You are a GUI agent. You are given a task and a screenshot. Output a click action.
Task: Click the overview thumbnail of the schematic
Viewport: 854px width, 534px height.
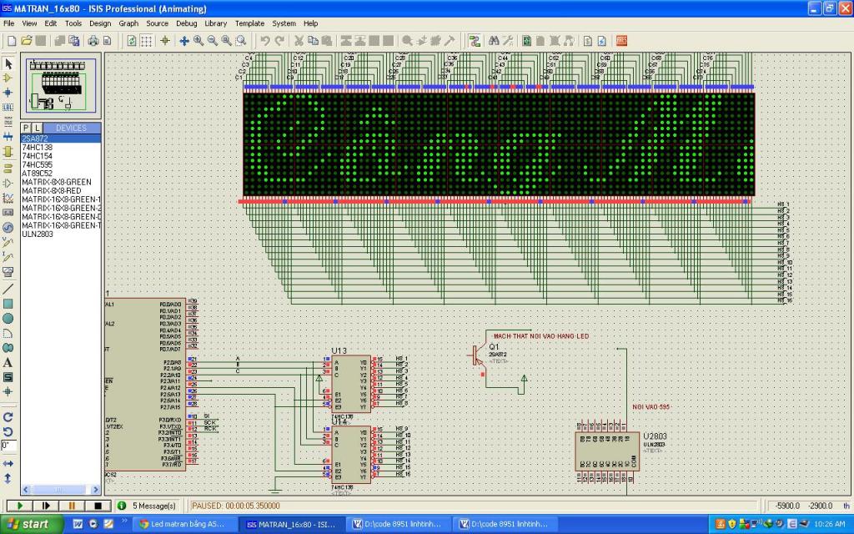click(61, 87)
